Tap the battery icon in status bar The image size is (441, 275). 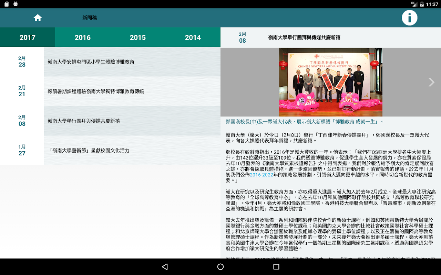coord(422,4)
